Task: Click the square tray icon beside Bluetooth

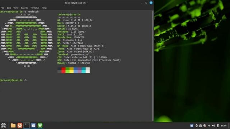Action: pos(201,126)
